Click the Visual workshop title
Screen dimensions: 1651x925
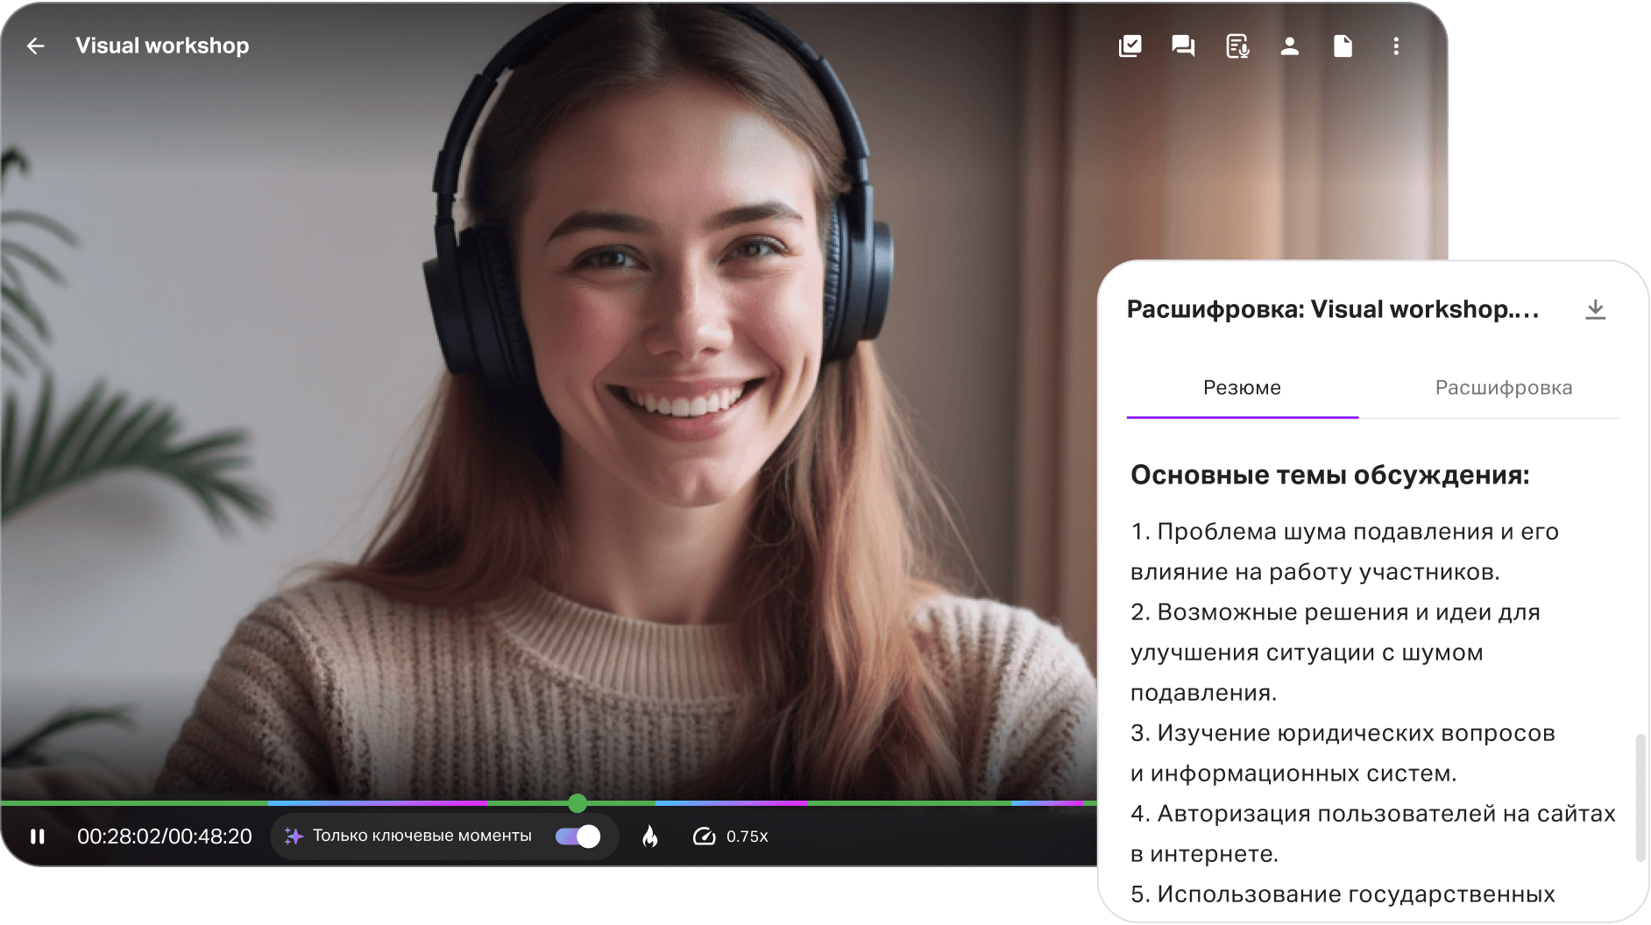click(x=162, y=46)
